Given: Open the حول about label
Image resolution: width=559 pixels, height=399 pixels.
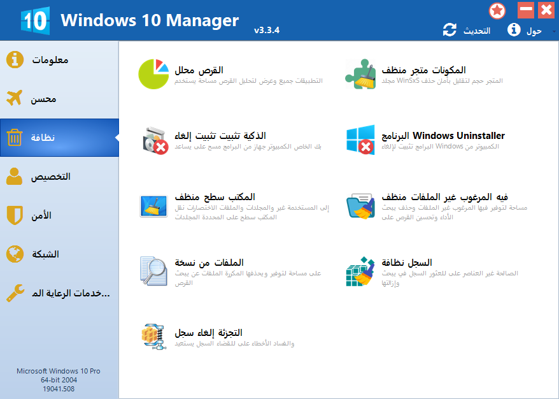Looking at the screenshot, I should [x=534, y=31].
